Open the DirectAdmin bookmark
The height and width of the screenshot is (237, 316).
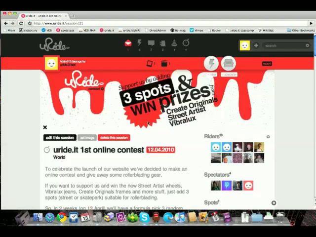click(156, 30)
